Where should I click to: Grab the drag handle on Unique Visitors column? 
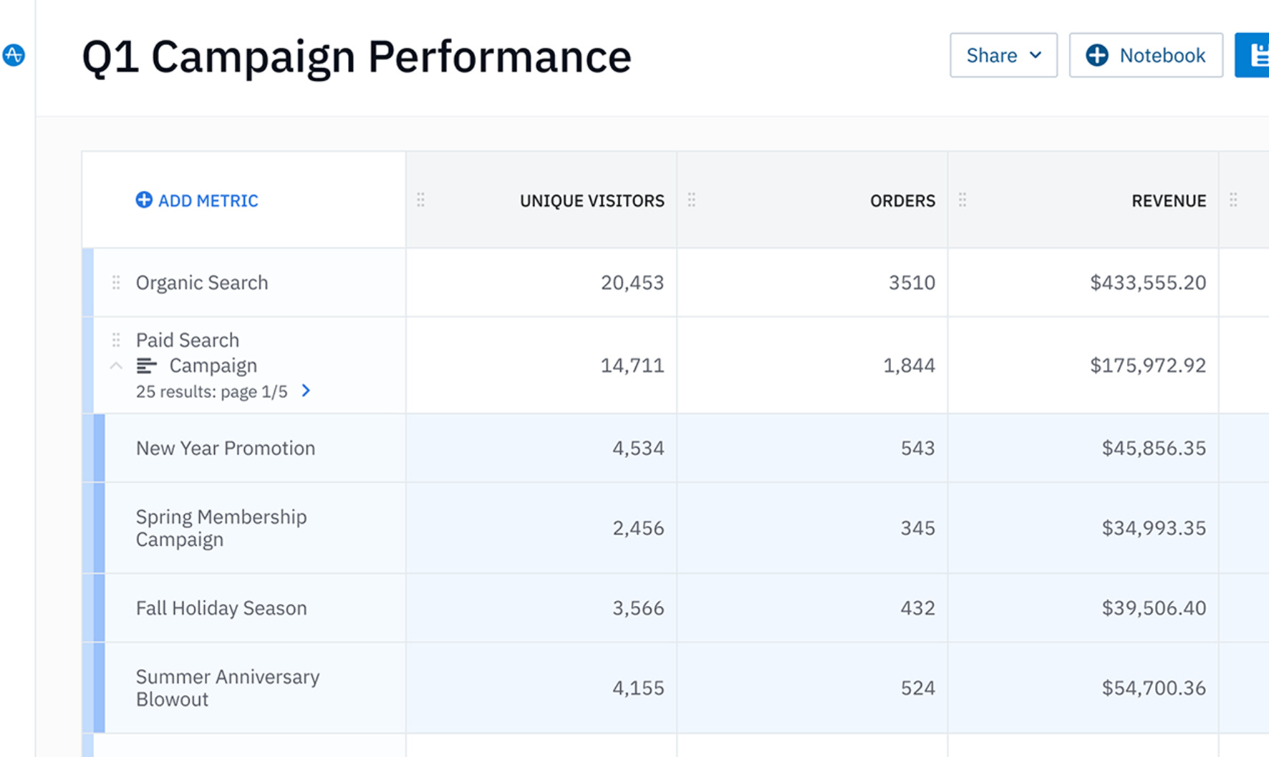click(x=420, y=200)
